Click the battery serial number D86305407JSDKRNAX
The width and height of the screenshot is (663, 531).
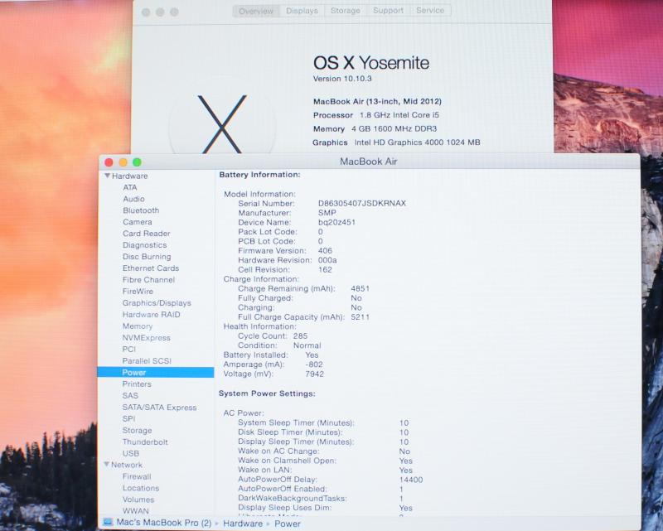tap(362, 203)
